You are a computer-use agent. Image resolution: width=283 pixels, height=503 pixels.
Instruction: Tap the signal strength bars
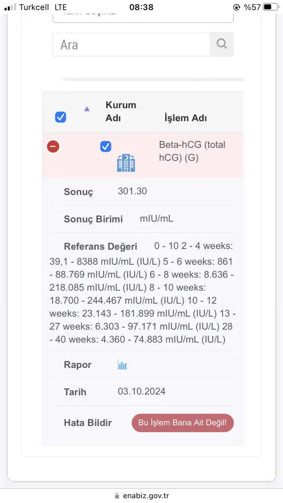click(10, 7)
